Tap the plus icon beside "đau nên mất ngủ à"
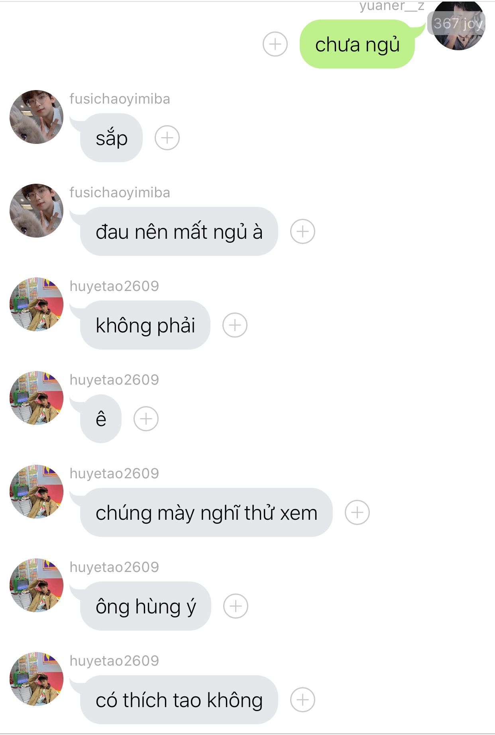495x735 pixels. pyautogui.click(x=302, y=232)
